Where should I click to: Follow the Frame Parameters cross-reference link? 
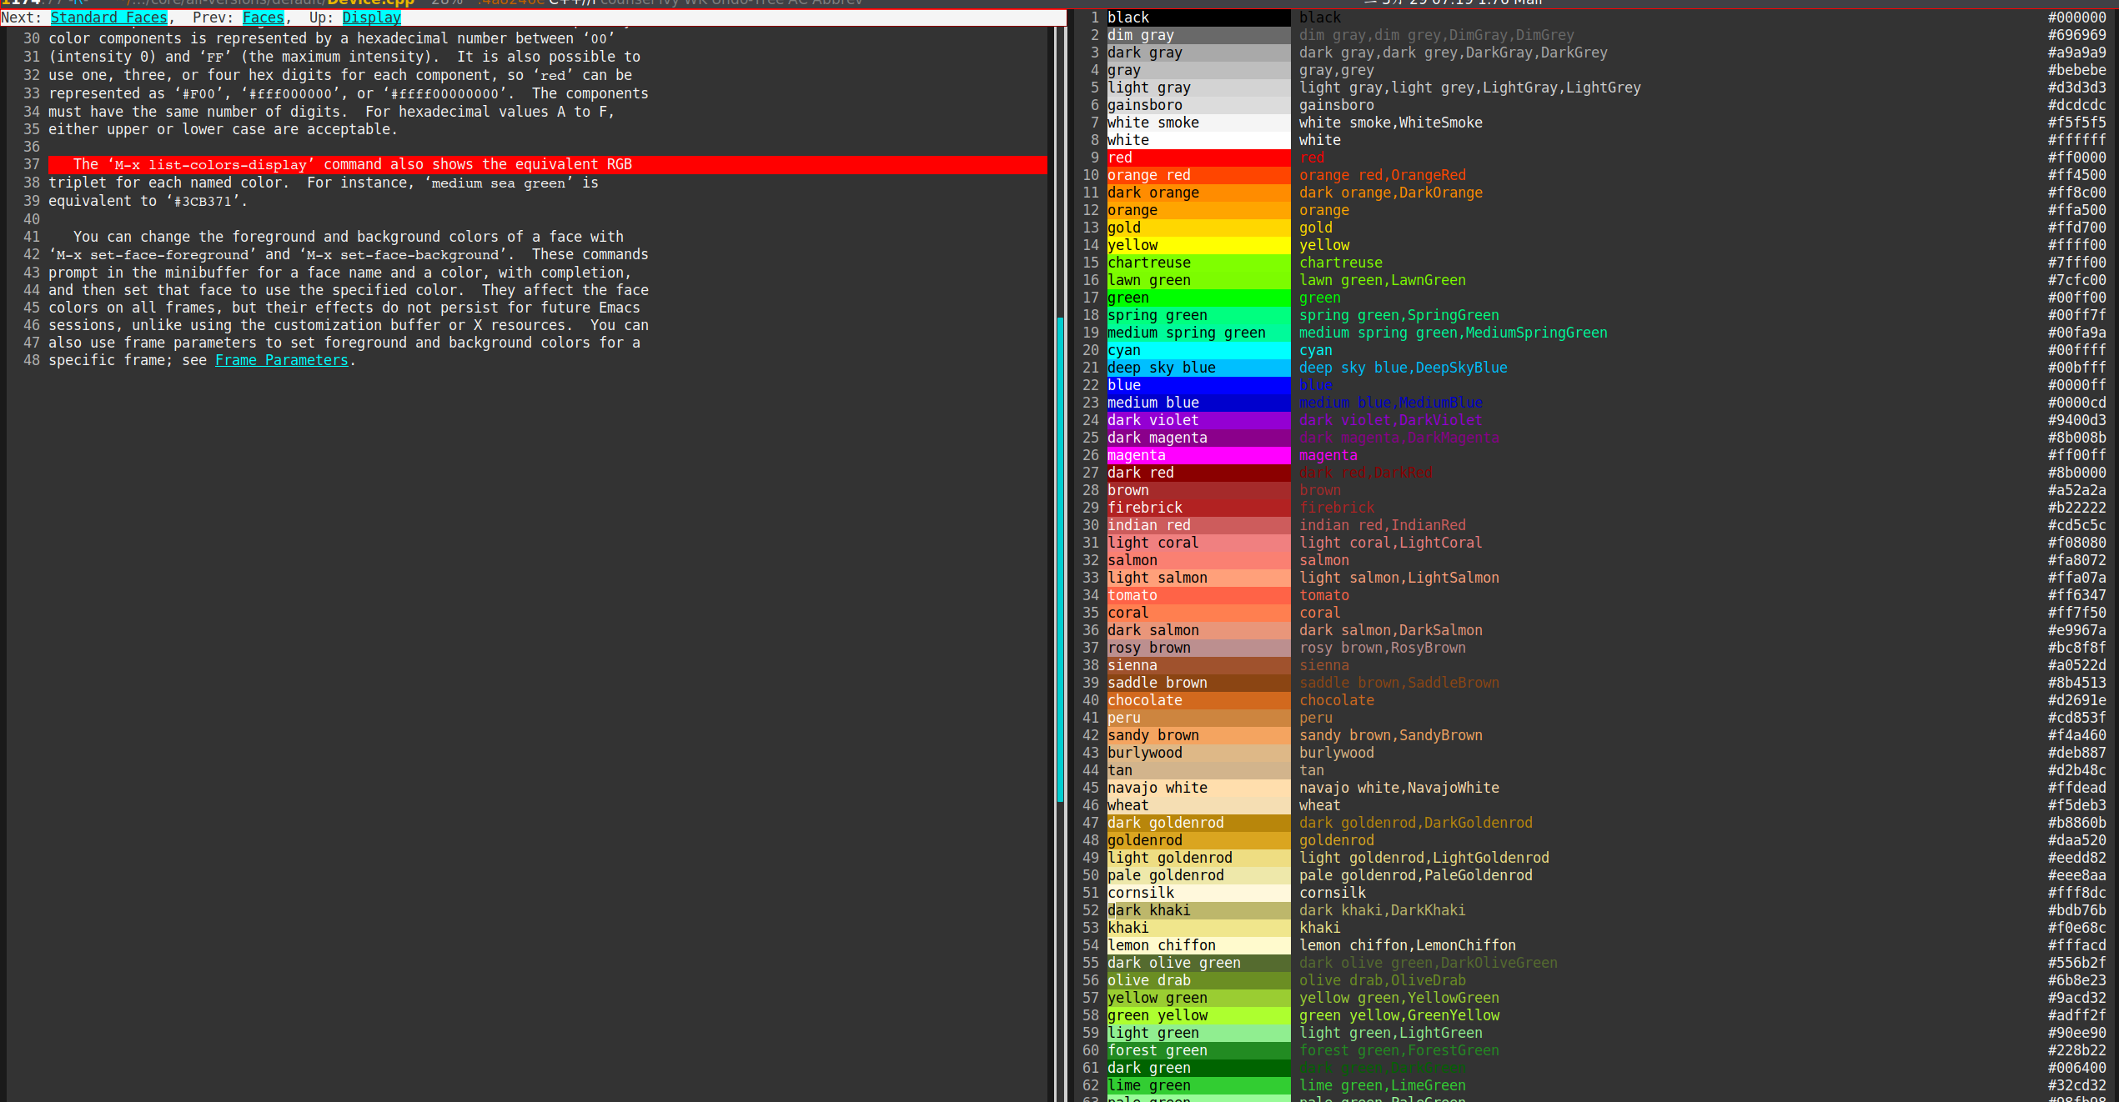click(281, 360)
